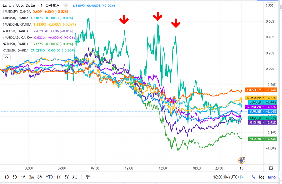Click the orange 1/USDJPY price label
282x184 pixels.
pos(261,90)
